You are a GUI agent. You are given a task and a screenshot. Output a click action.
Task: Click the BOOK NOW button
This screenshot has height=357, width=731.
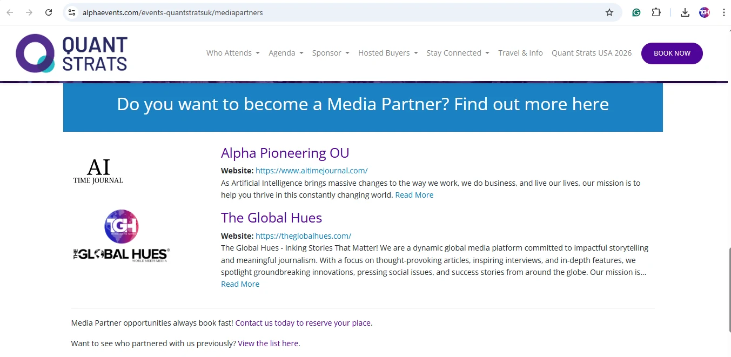pos(672,53)
